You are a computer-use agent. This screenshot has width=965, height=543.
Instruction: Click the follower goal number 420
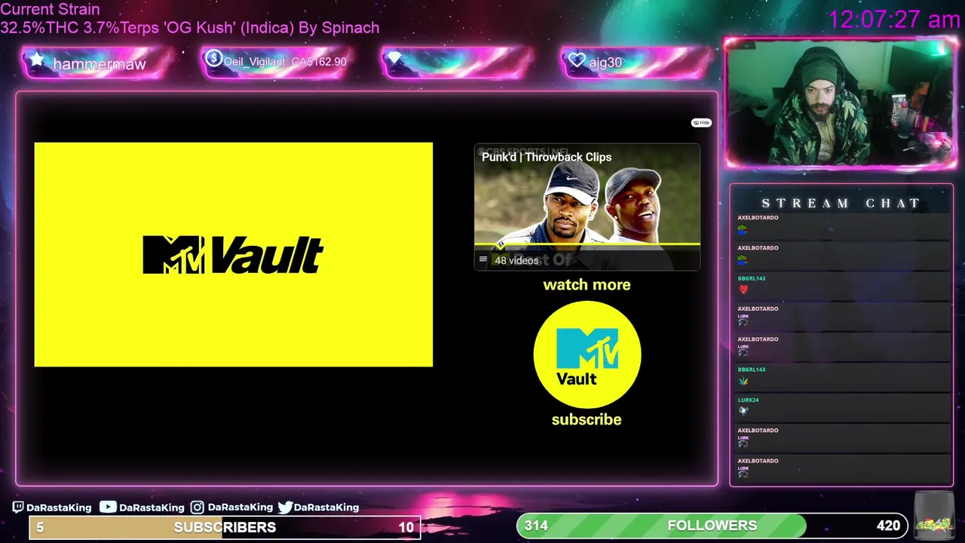point(888,526)
